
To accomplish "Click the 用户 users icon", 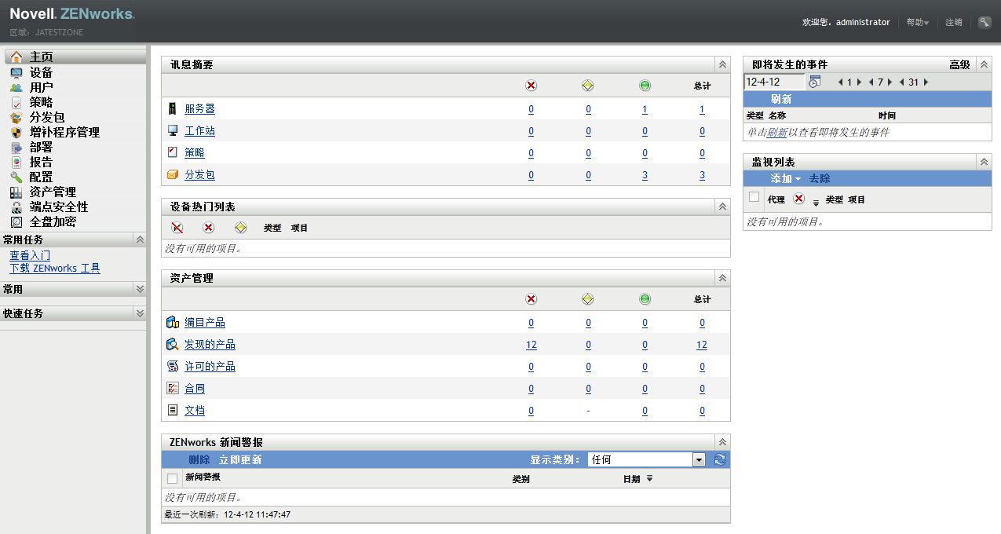I will [16, 87].
